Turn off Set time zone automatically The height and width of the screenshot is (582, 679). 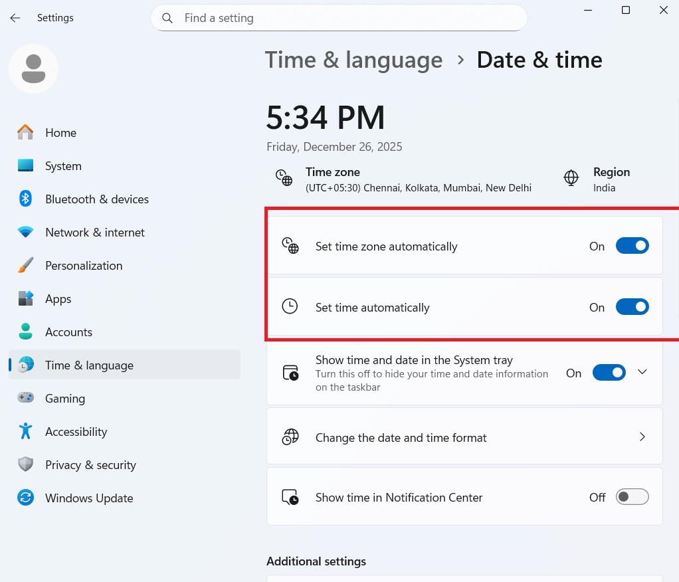(x=632, y=246)
